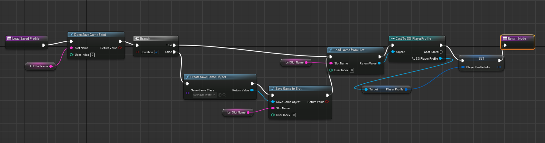Select the Create Save Game Object node title

(x=208, y=77)
